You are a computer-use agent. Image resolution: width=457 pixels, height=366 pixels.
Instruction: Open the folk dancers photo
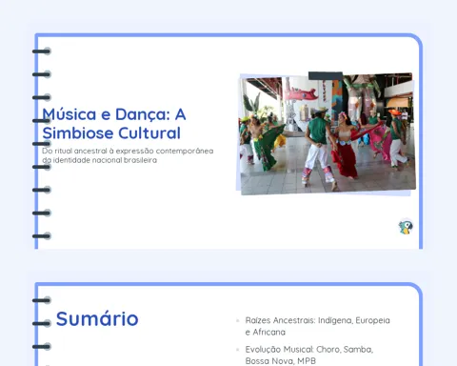point(328,133)
